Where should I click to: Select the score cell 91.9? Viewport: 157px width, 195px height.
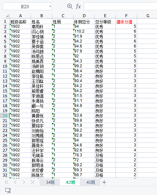click(x=84, y=36)
